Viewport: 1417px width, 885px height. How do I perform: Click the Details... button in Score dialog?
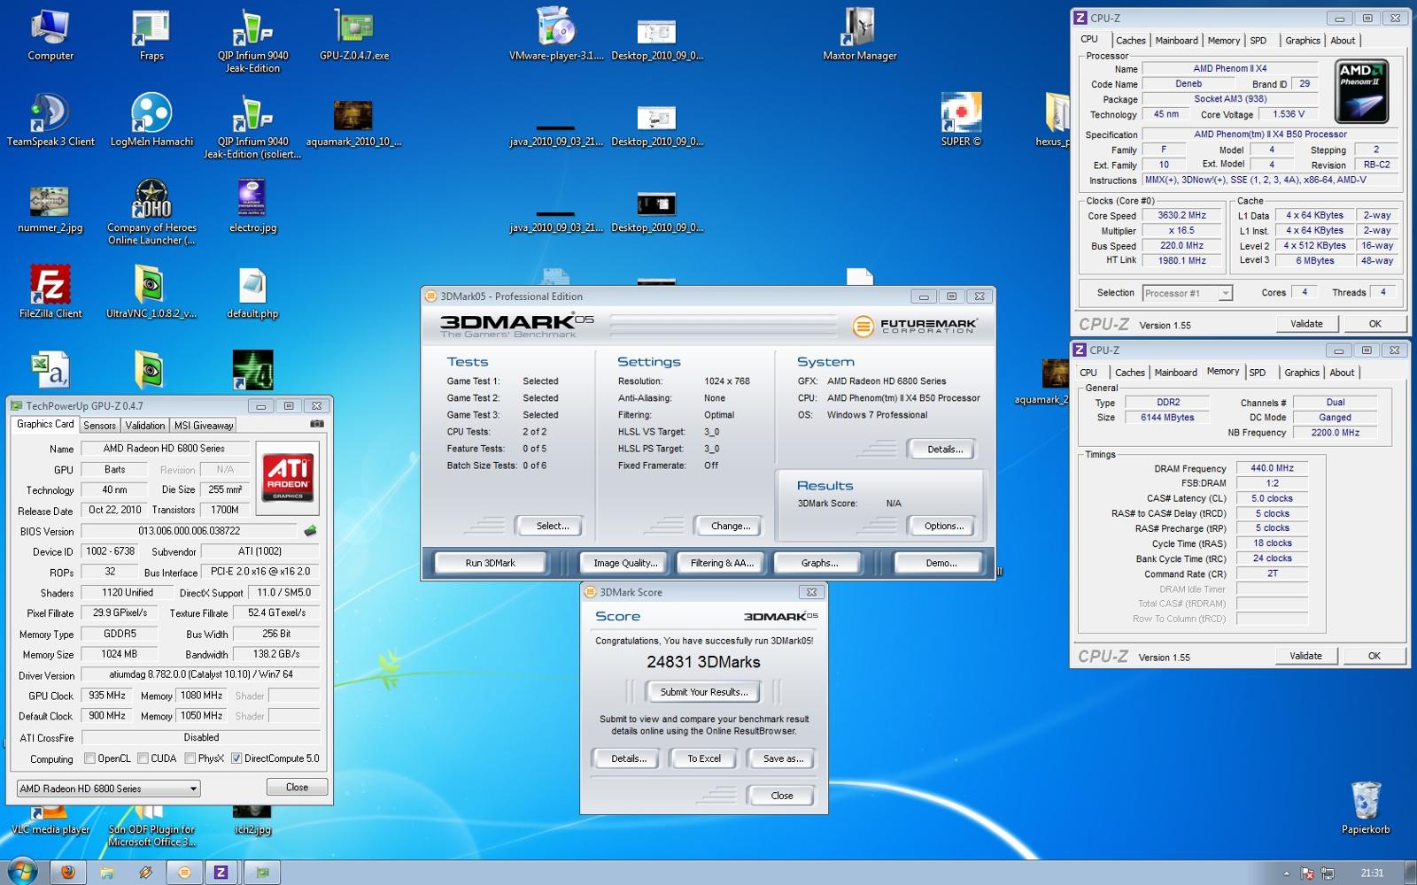point(628,758)
